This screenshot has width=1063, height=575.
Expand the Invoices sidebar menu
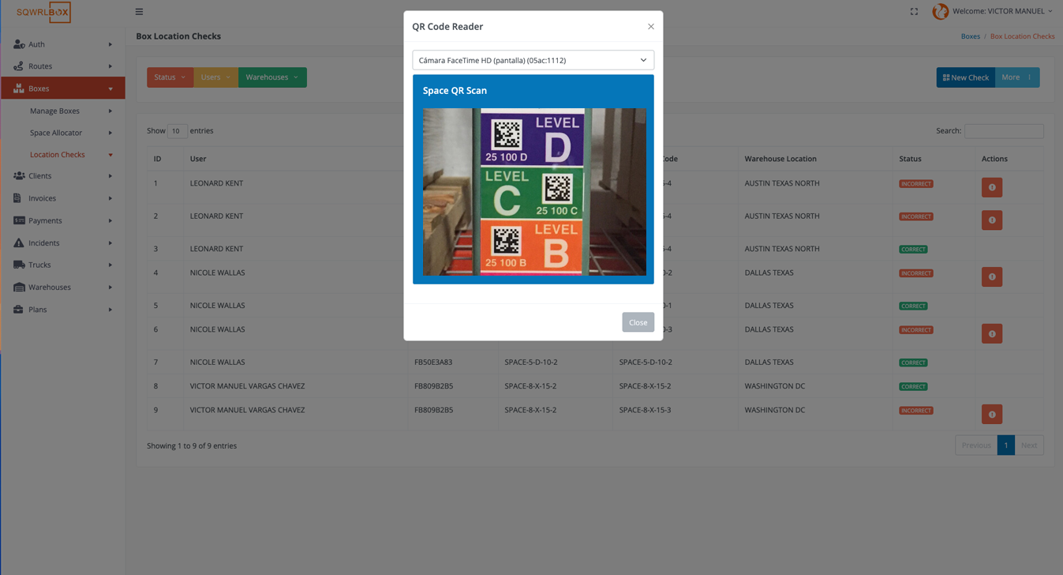point(43,198)
